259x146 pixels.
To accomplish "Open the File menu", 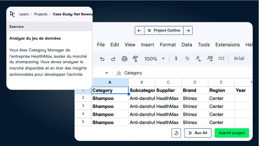I will 101,45.
